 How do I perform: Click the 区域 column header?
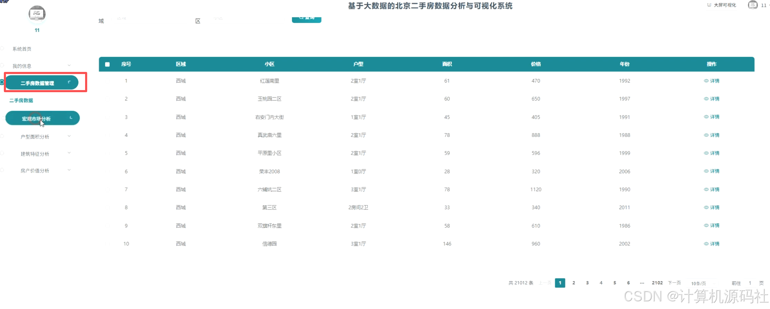coord(181,64)
